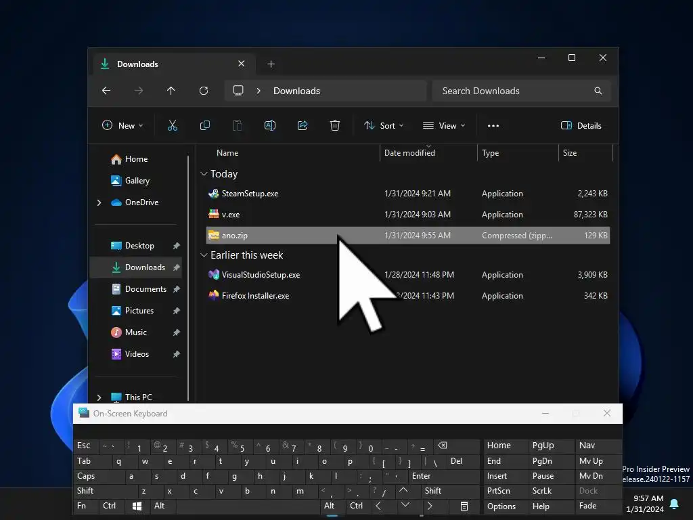Go up one folder level arrow
This screenshot has width=693, height=520.
coord(171,91)
